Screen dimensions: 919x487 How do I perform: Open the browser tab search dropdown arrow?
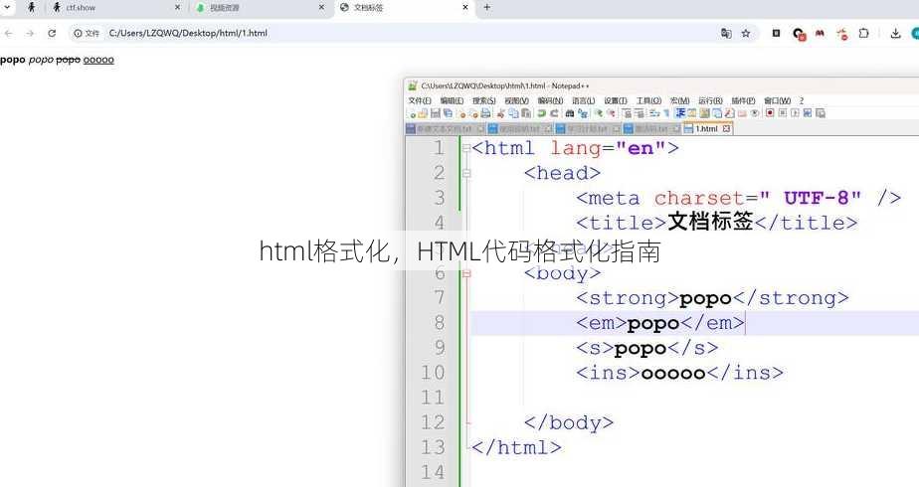(7, 7)
